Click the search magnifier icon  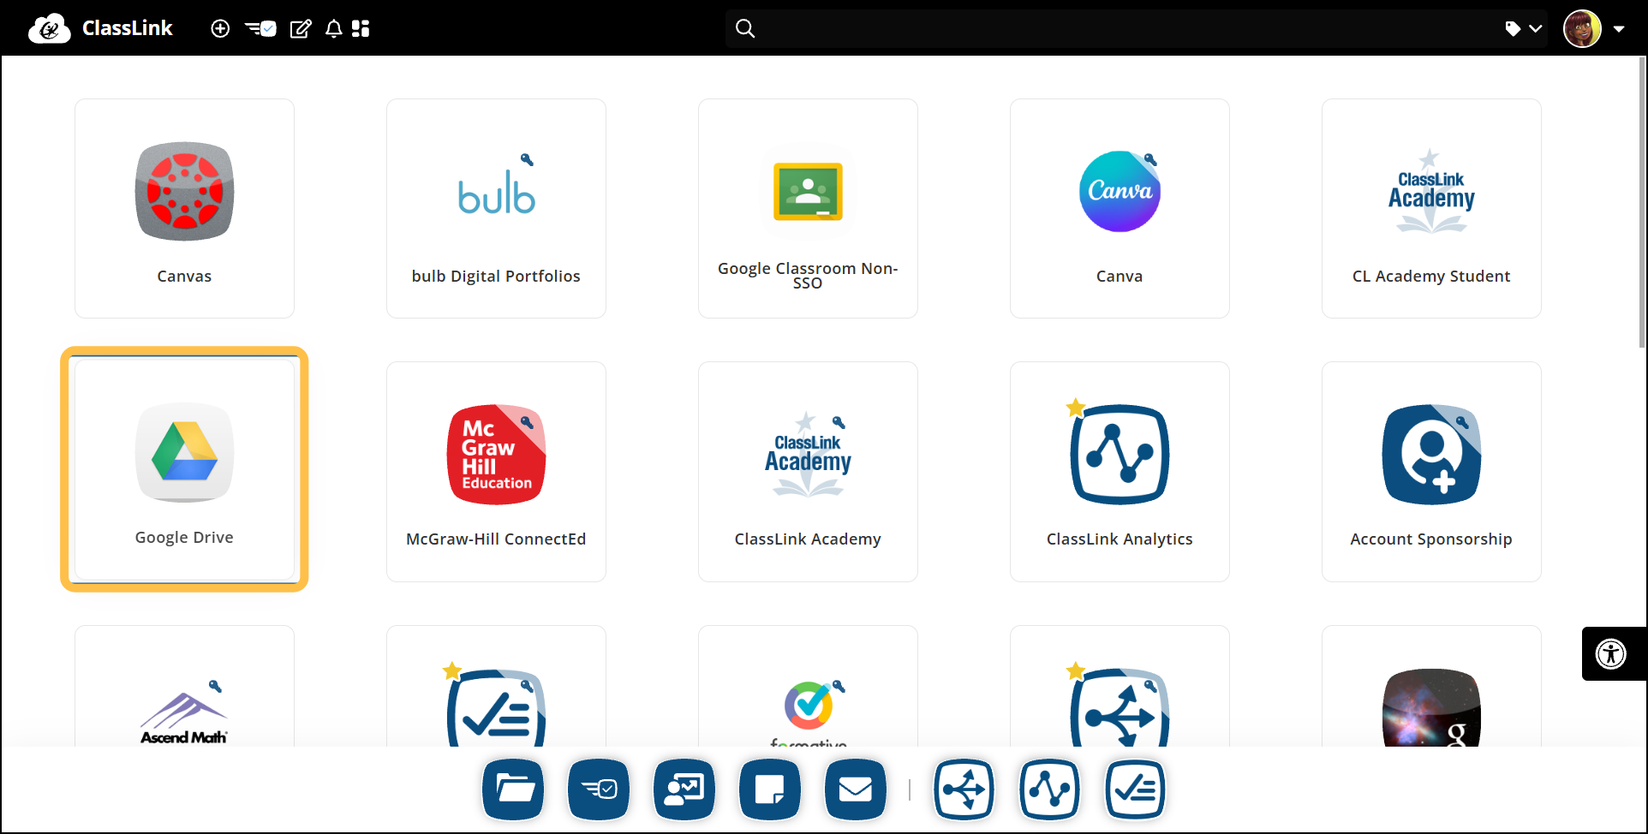pos(745,28)
